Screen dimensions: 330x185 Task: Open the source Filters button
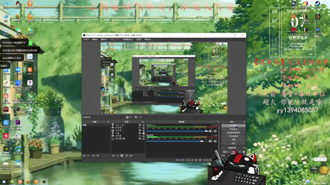[x=138, y=117]
